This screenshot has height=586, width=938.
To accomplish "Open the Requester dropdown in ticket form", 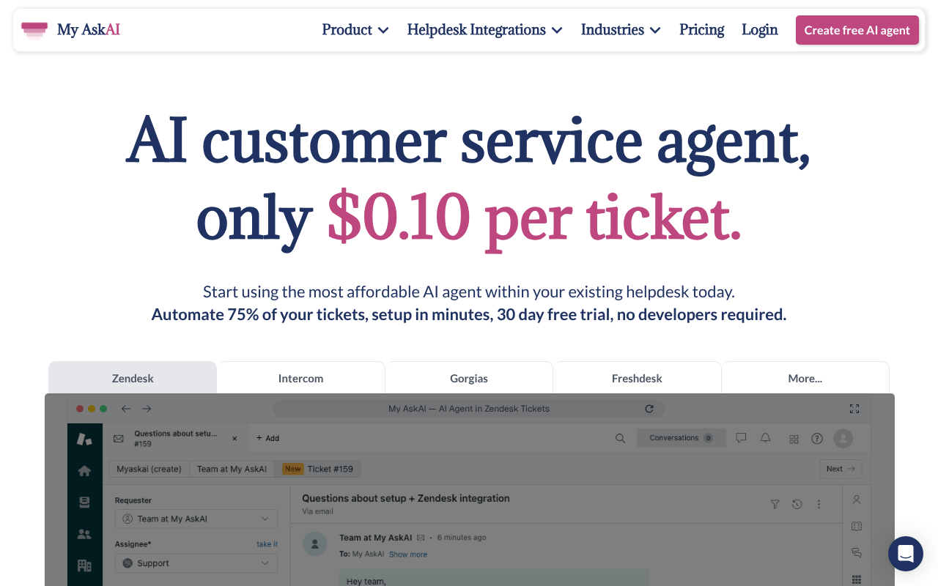I will (196, 519).
